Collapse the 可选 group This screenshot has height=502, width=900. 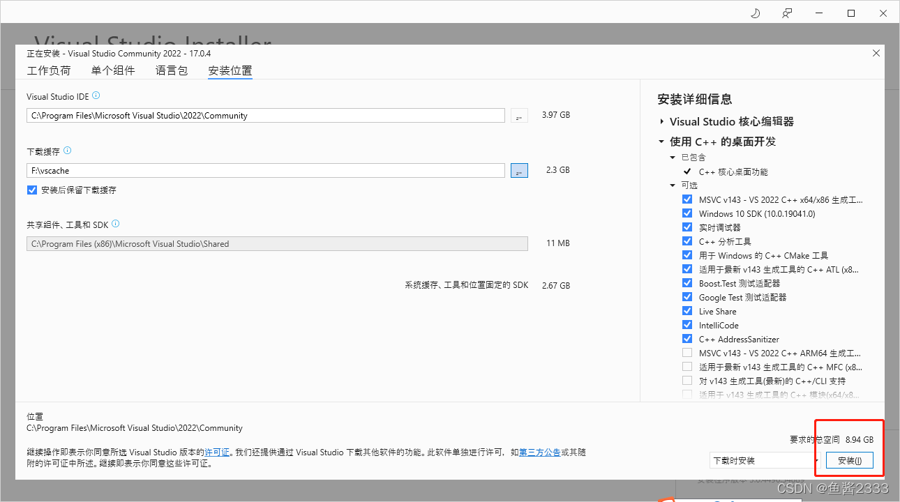pos(673,185)
